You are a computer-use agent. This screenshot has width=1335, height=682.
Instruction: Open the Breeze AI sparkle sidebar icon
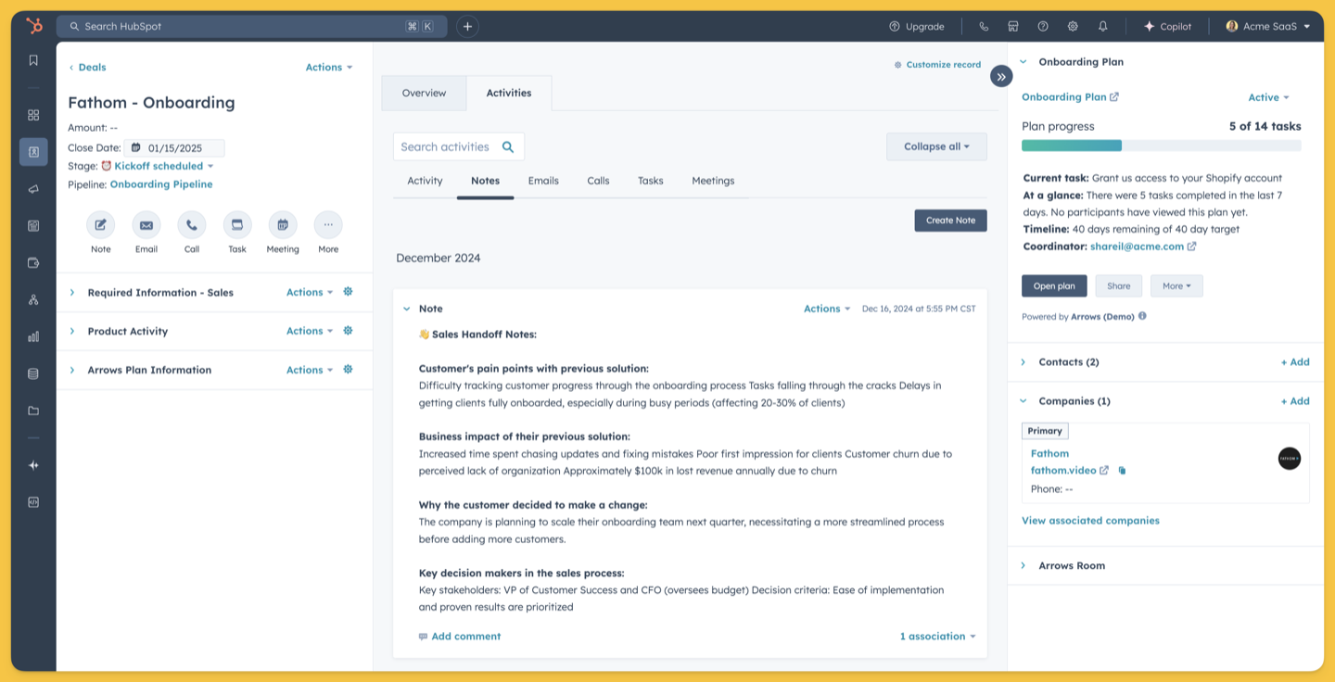coord(33,465)
